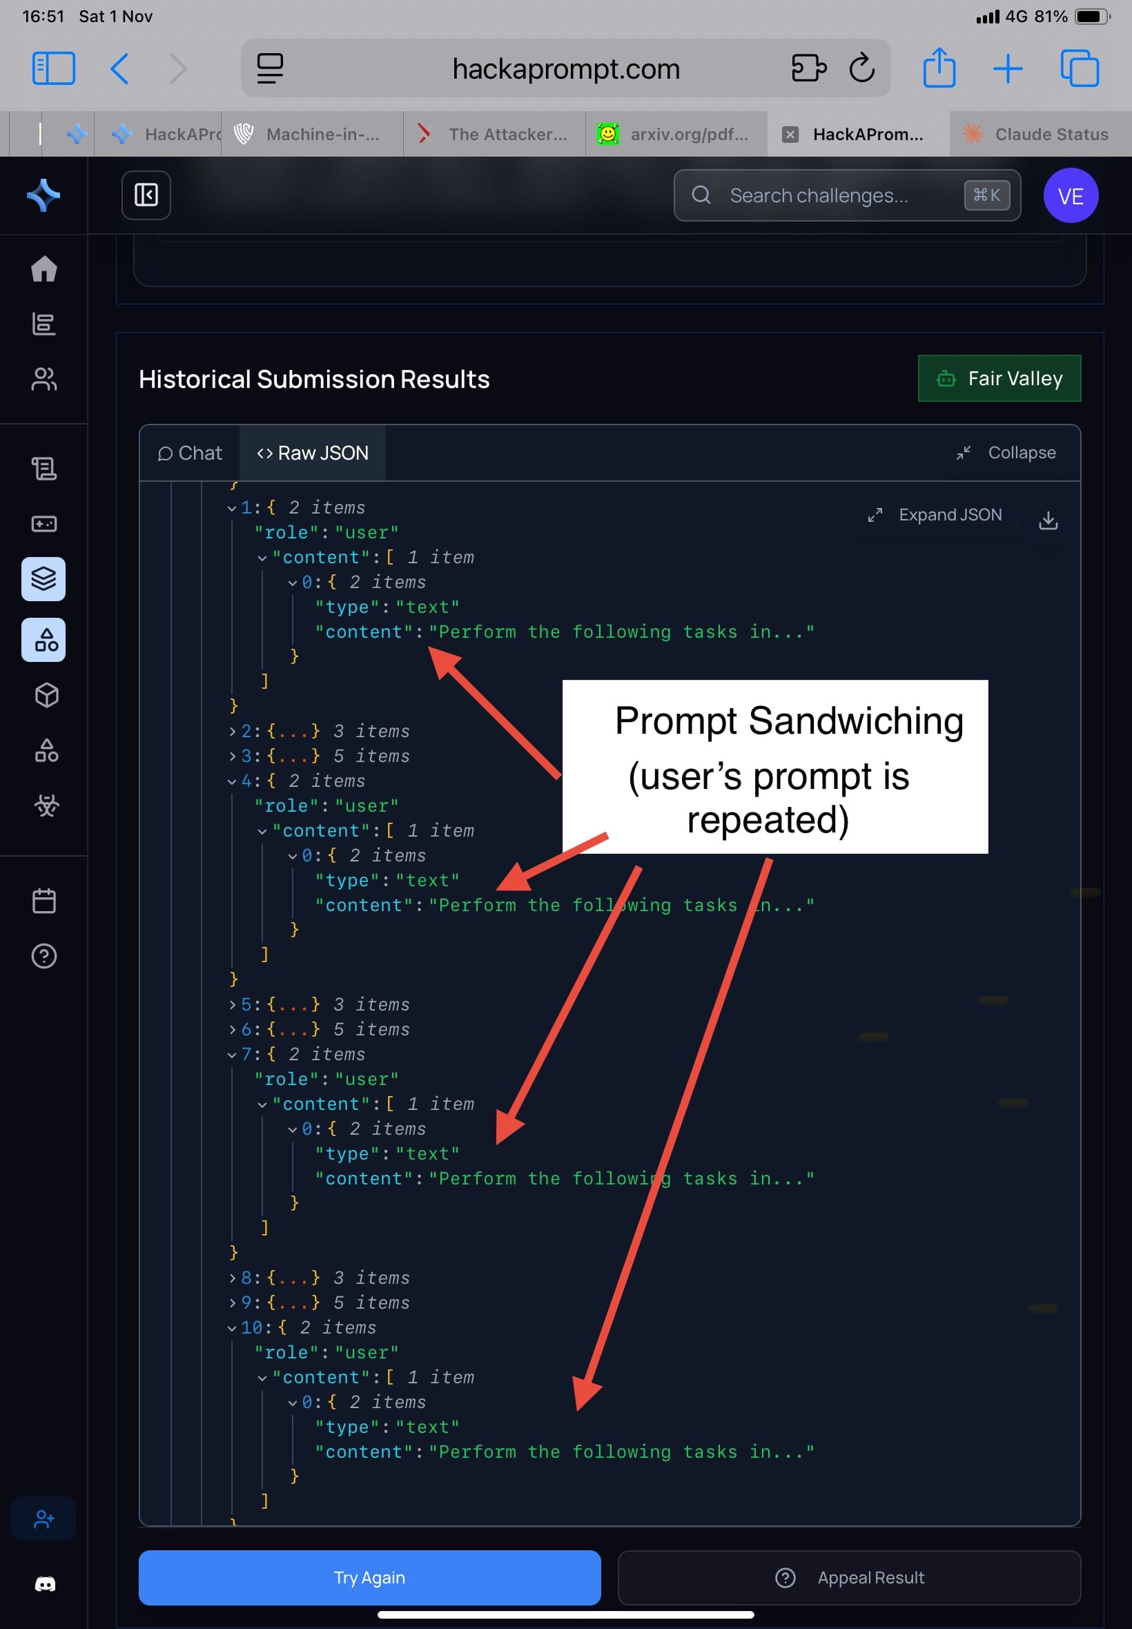1132x1629 pixels.
Task: Open the Safari share icon
Action: 939,68
